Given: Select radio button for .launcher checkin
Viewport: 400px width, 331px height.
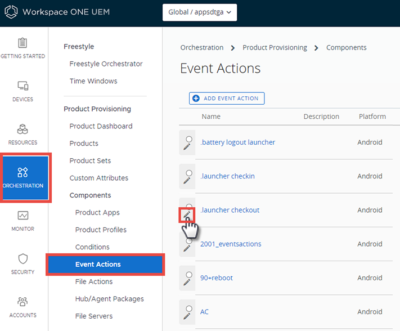Looking at the screenshot, I should click(x=189, y=173).
